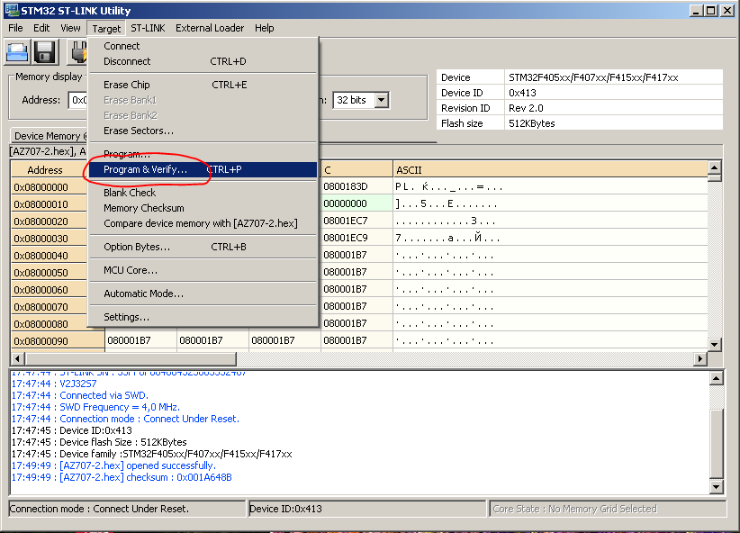Click the Connect to target plug icon
This screenshot has width=740, height=533.
[77, 52]
